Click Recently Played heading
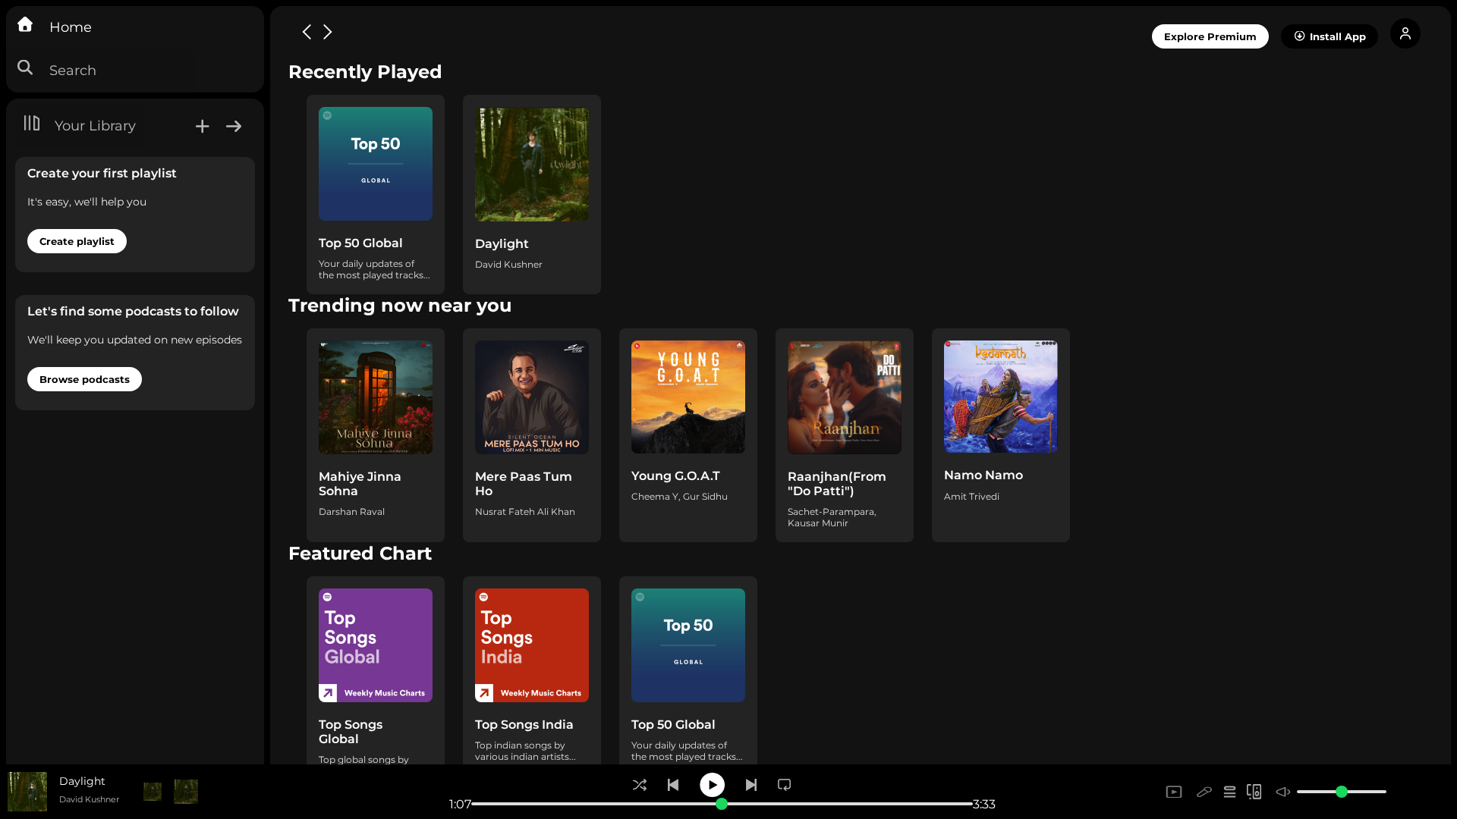This screenshot has width=1457, height=819. (365, 72)
